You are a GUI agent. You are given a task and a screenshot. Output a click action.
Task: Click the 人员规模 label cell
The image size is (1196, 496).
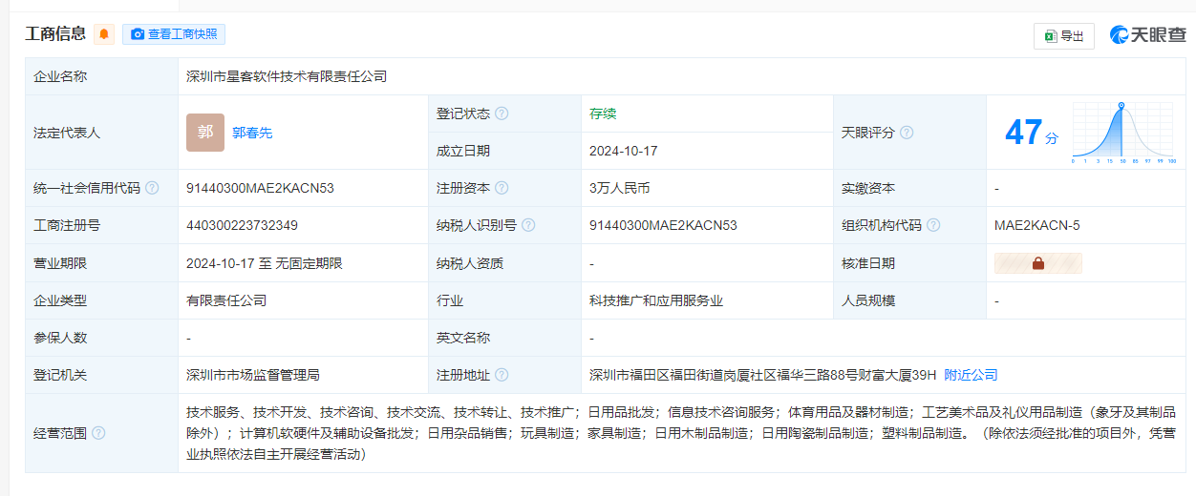click(x=909, y=300)
